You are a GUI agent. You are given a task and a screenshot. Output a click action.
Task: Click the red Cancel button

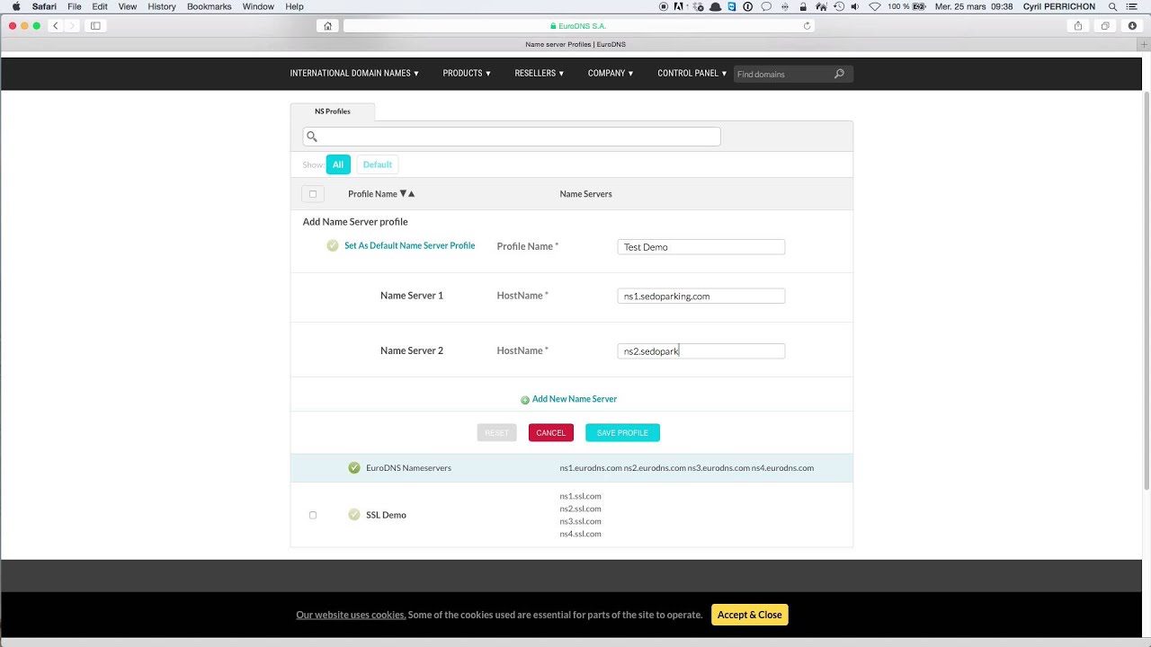(550, 433)
